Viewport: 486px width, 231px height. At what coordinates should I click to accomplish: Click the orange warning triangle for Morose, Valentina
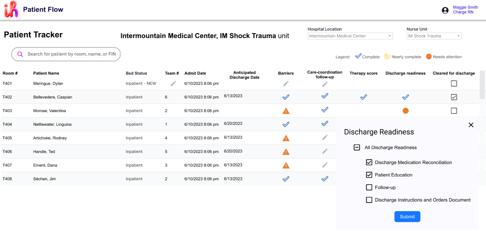[x=286, y=111]
